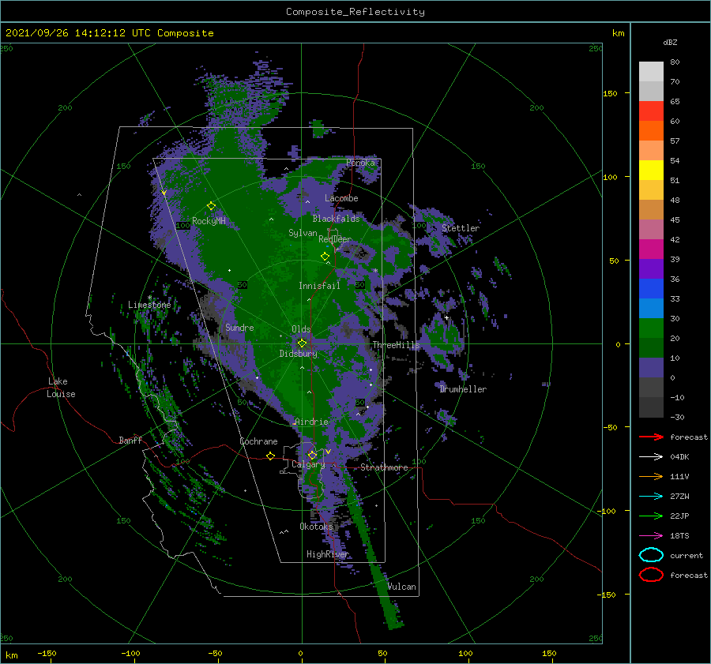This screenshot has height=664, width=711.
Task: Click the legend label 'current'
Action: (687, 555)
